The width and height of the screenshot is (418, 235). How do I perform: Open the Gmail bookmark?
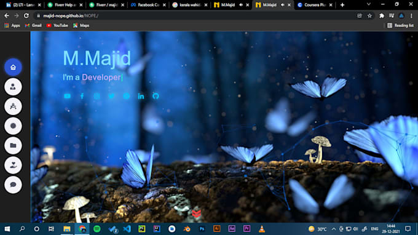tap(33, 25)
